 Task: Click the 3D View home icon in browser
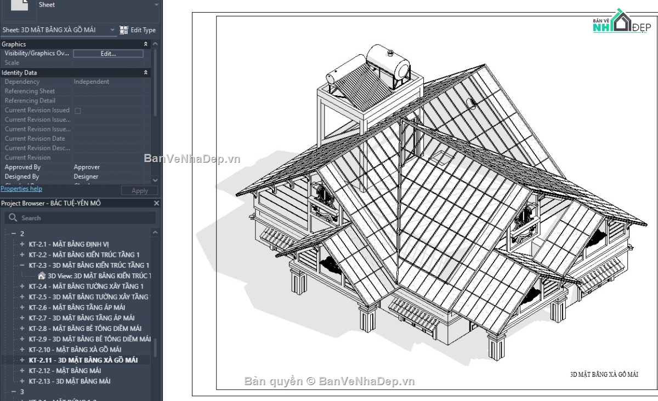pyautogui.click(x=42, y=276)
